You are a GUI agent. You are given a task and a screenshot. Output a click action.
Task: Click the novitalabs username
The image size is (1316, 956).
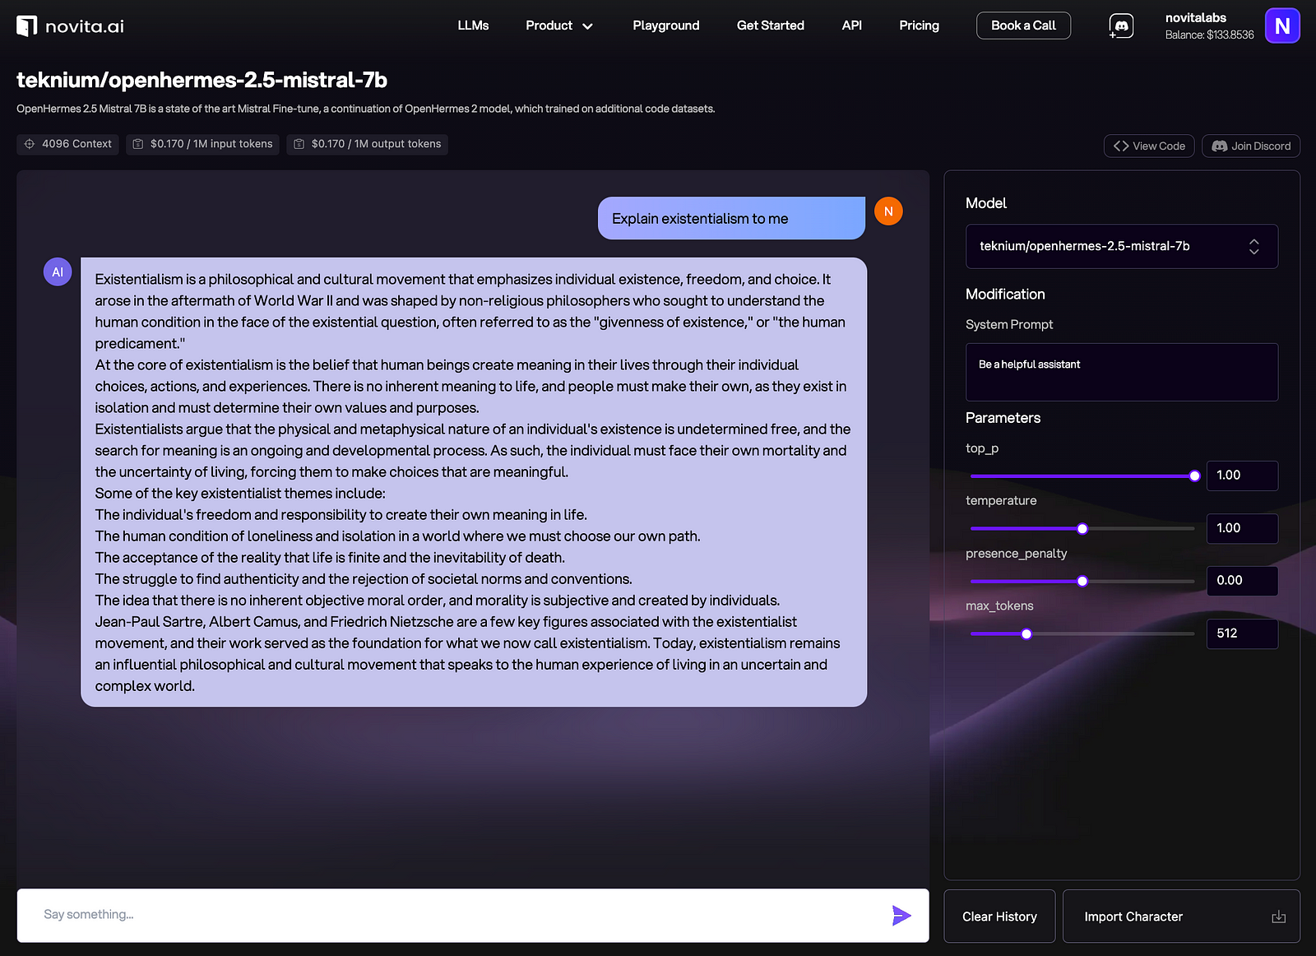point(1196,17)
